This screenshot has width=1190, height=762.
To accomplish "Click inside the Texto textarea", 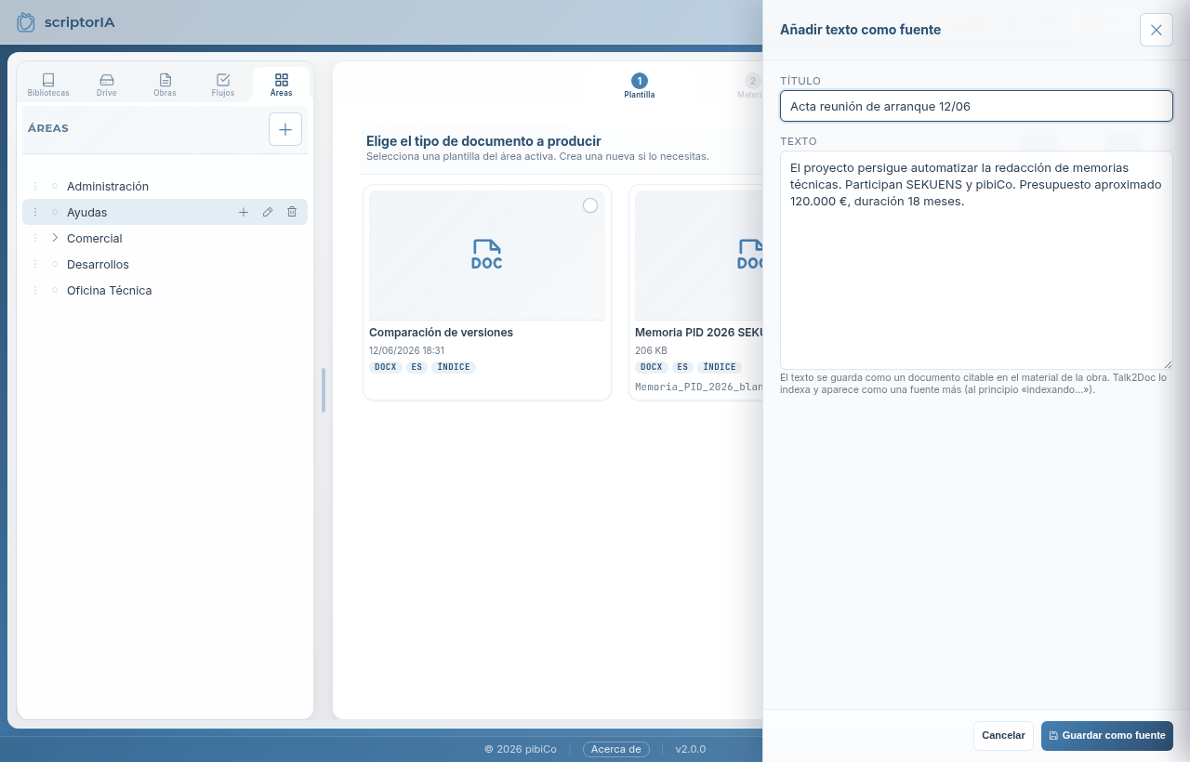I will coord(976,260).
